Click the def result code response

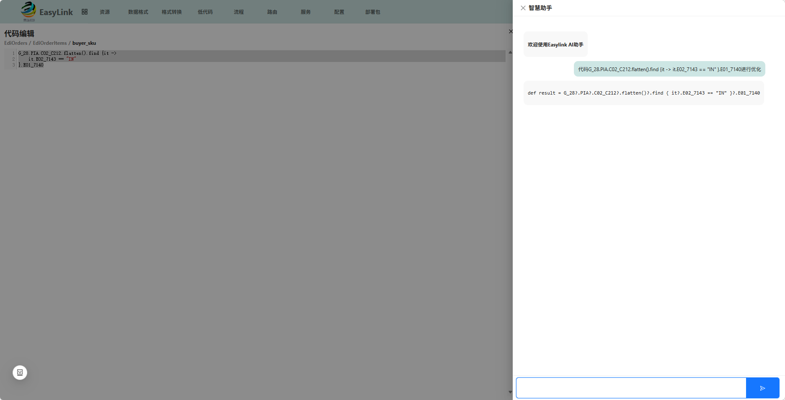pos(644,93)
